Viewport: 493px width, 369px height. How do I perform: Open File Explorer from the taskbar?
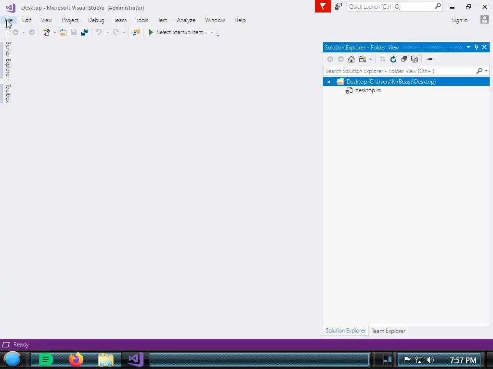(106, 360)
